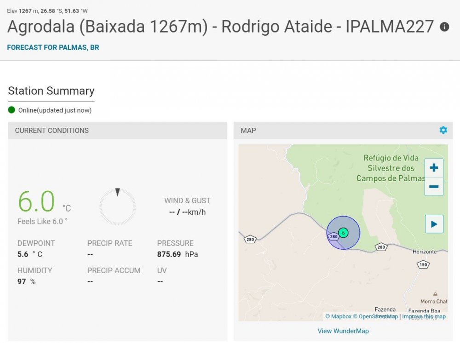Open Forecast for Palmas, BR link
The width and height of the screenshot is (460, 343).
[53, 47]
